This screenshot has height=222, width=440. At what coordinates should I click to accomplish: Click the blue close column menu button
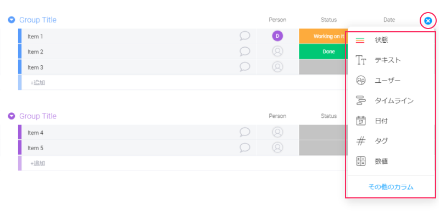click(428, 21)
